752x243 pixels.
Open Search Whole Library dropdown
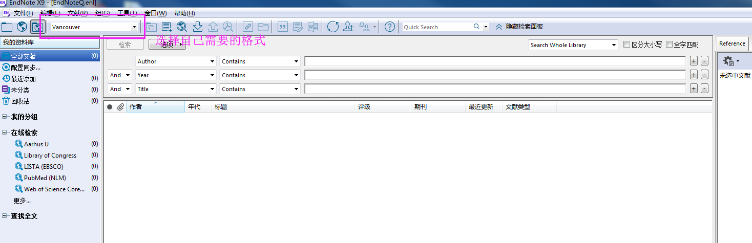coord(573,45)
